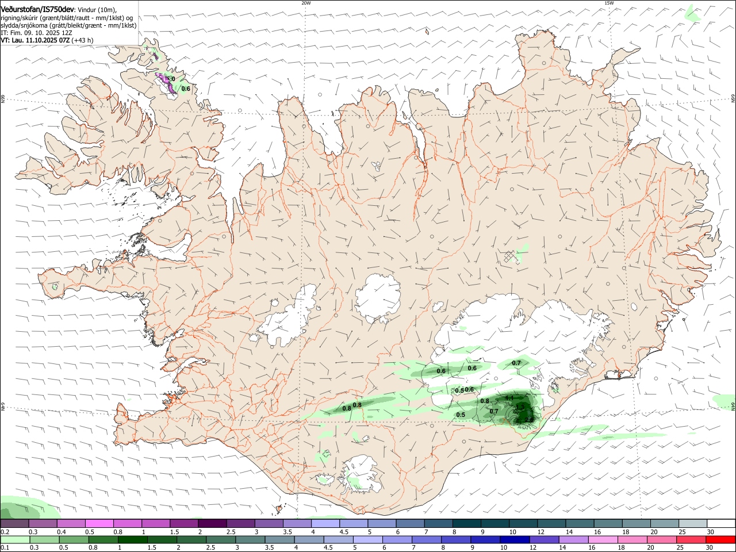Click the 'slydda/snjókoma' legend description line

[x=68, y=25]
